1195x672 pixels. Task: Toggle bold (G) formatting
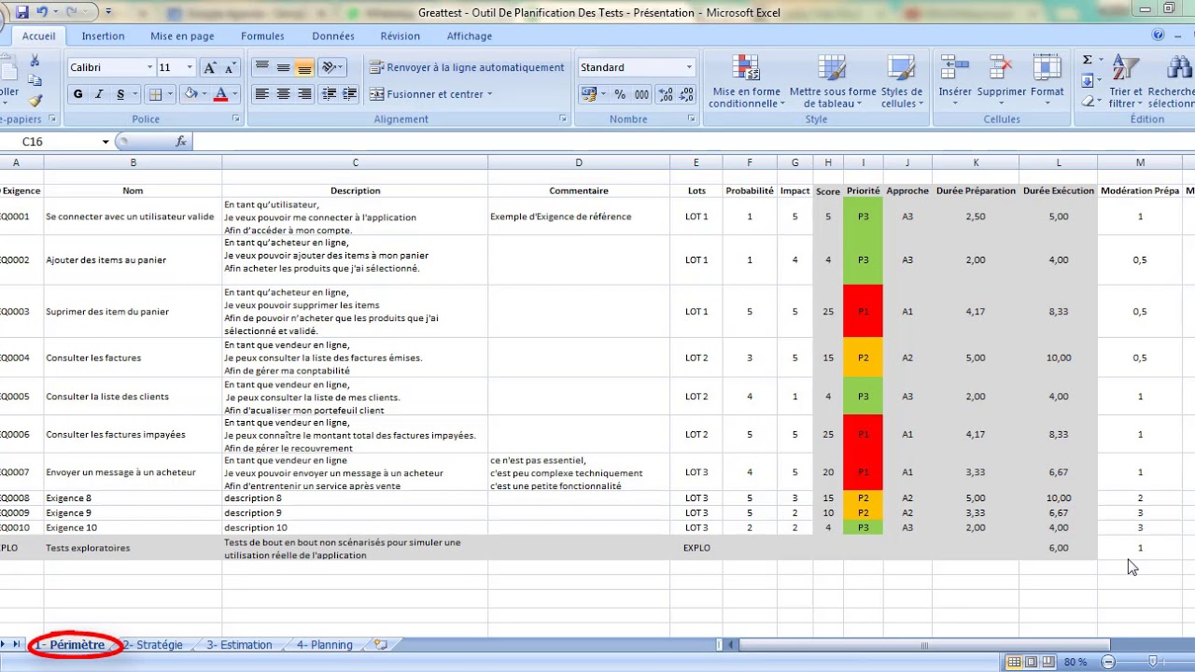(77, 94)
